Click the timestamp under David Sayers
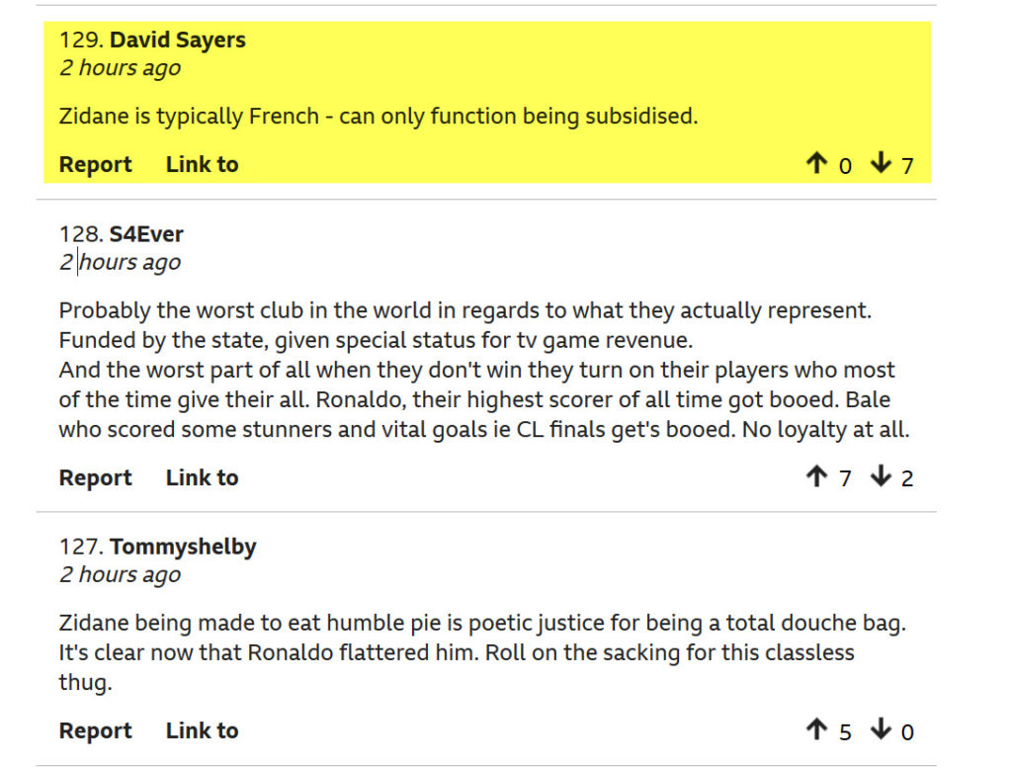 (x=120, y=68)
